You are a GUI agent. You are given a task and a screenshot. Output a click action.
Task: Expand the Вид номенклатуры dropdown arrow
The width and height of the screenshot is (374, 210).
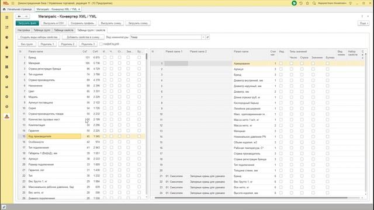[x=203, y=37]
